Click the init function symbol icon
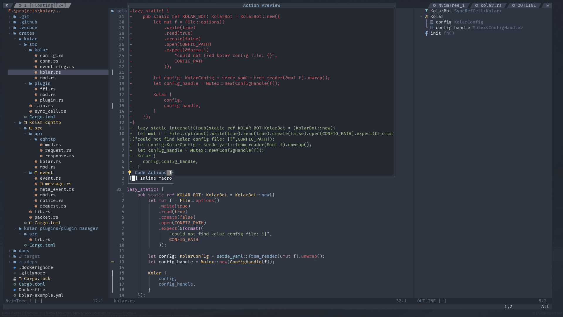Viewport: 563px width, 317px height. [426, 33]
